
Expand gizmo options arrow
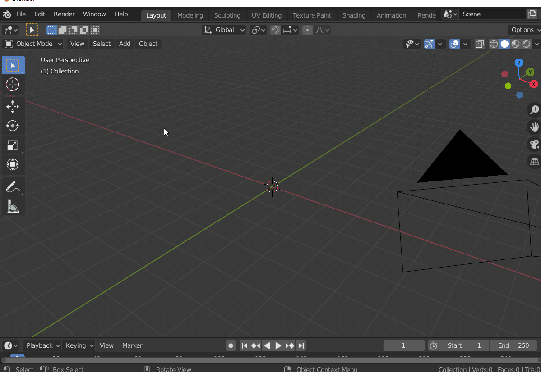coord(440,44)
